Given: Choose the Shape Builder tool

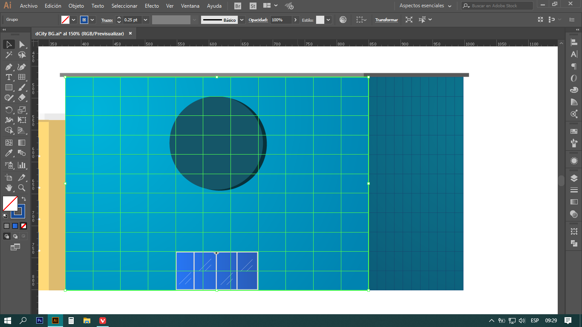Looking at the screenshot, I should (x=9, y=130).
